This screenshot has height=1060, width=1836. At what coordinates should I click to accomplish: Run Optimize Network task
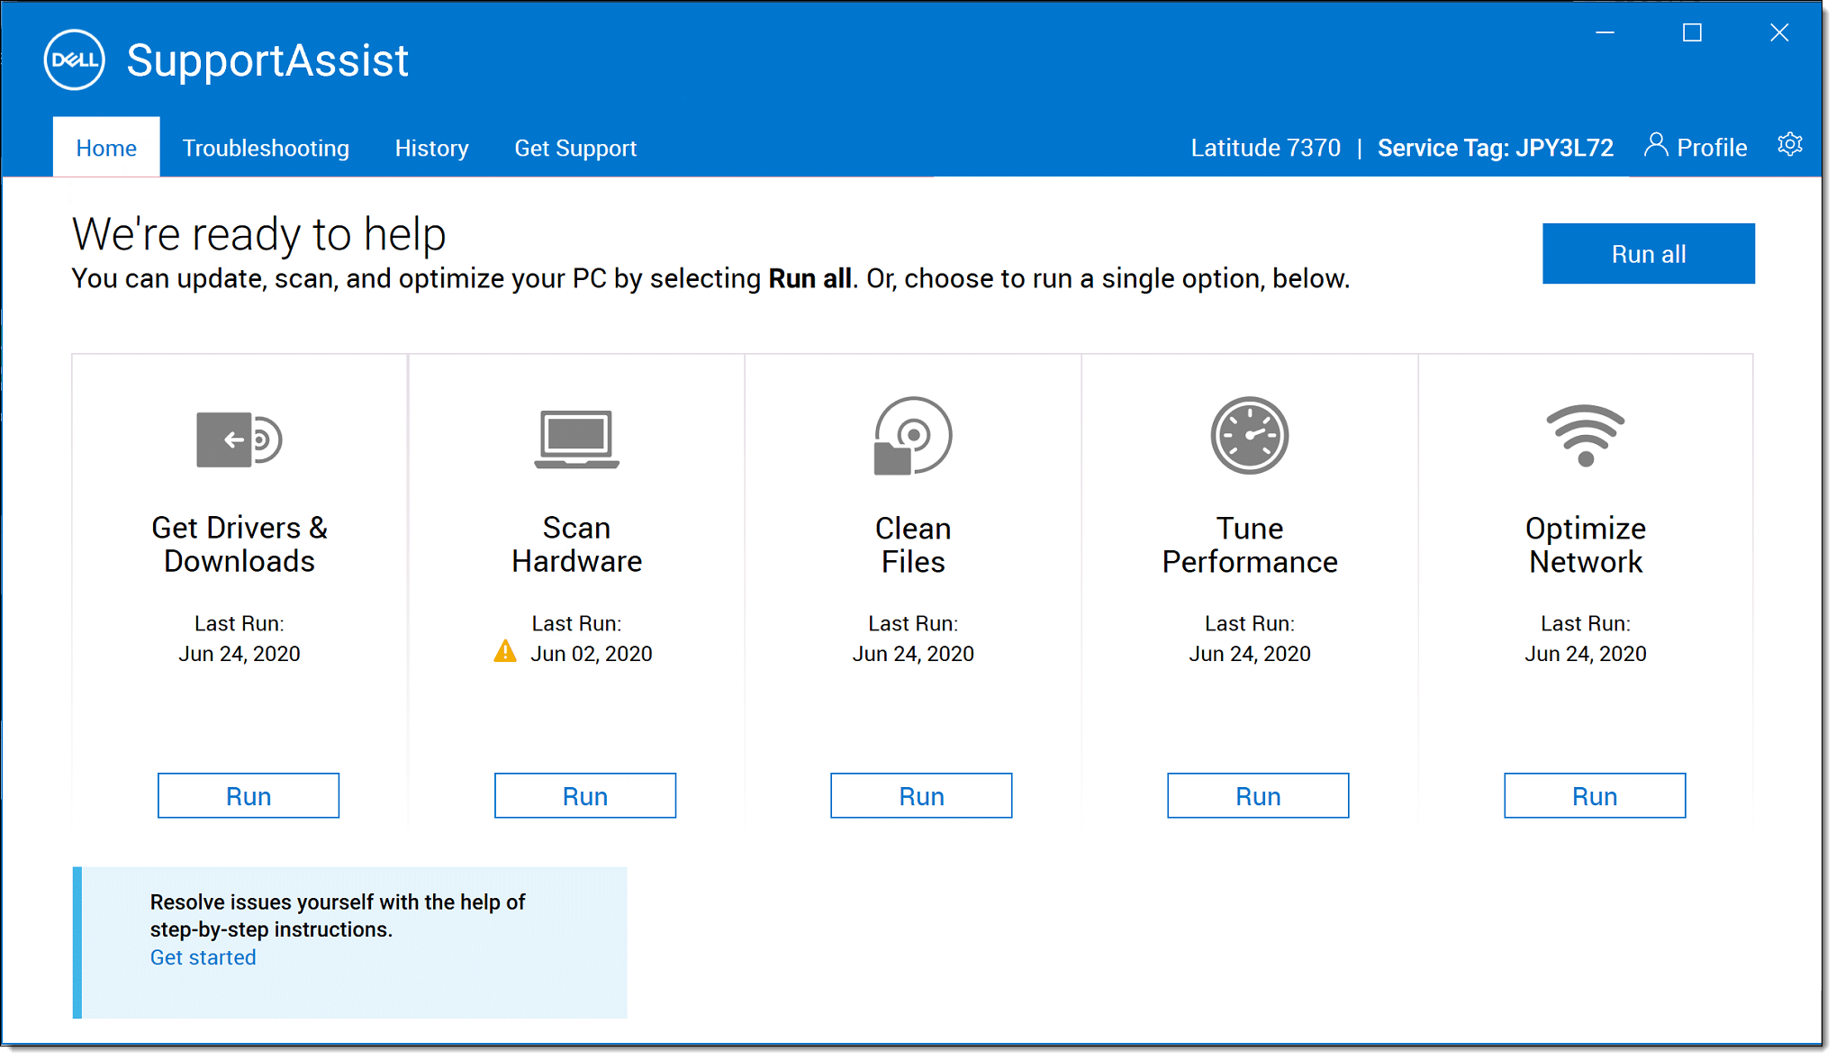[1593, 793]
